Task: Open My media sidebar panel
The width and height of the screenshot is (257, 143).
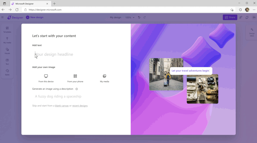Action: [x=7, y=40]
